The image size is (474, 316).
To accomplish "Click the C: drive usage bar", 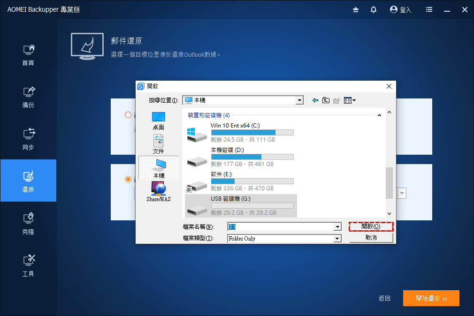I will tap(252, 132).
